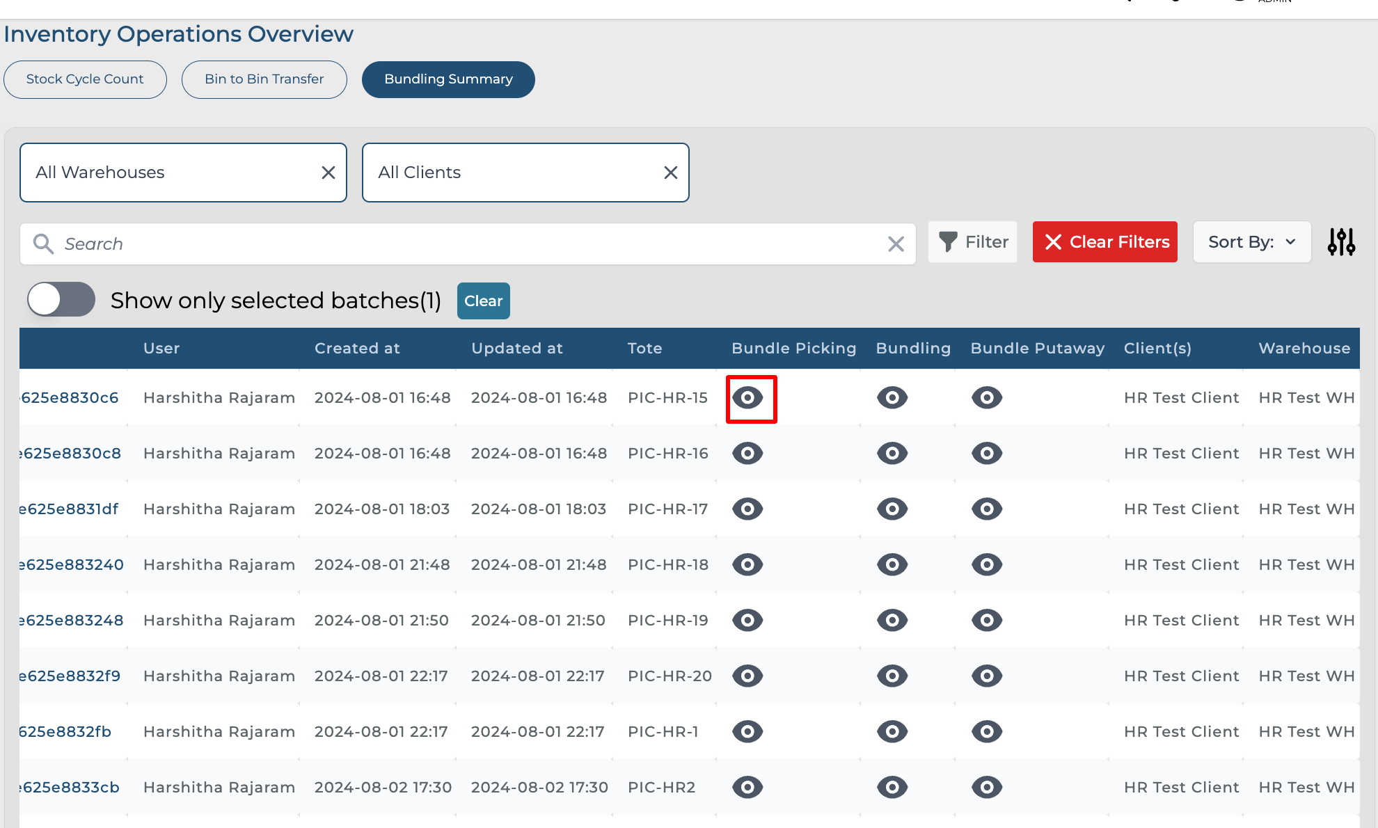Open Bundle Putaway eye for PIC-HR-17

(986, 509)
